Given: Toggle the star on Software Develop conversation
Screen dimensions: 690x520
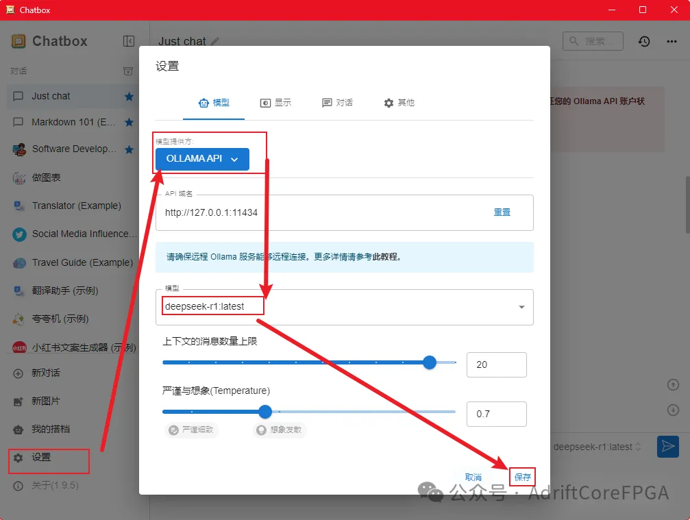Looking at the screenshot, I should click(129, 149).
